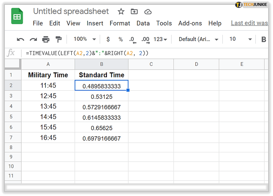Open the Add-ons menu
The width and height of the screenshot is (273, 196).
(x=190, y=23)
